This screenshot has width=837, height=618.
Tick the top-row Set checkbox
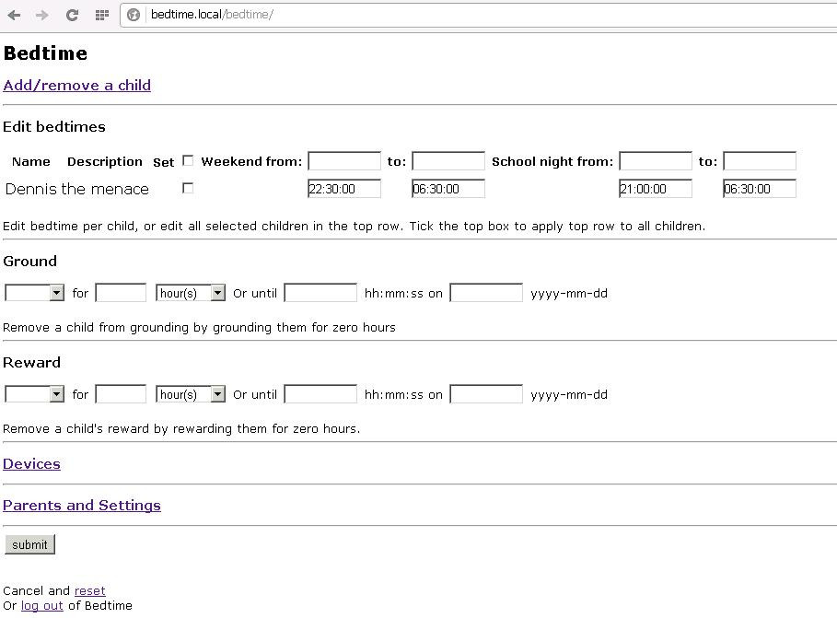click(x=188, y=161)
